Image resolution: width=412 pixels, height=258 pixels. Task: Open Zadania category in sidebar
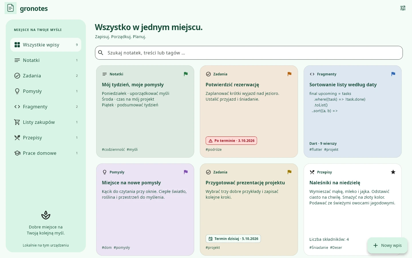(46, 76)
